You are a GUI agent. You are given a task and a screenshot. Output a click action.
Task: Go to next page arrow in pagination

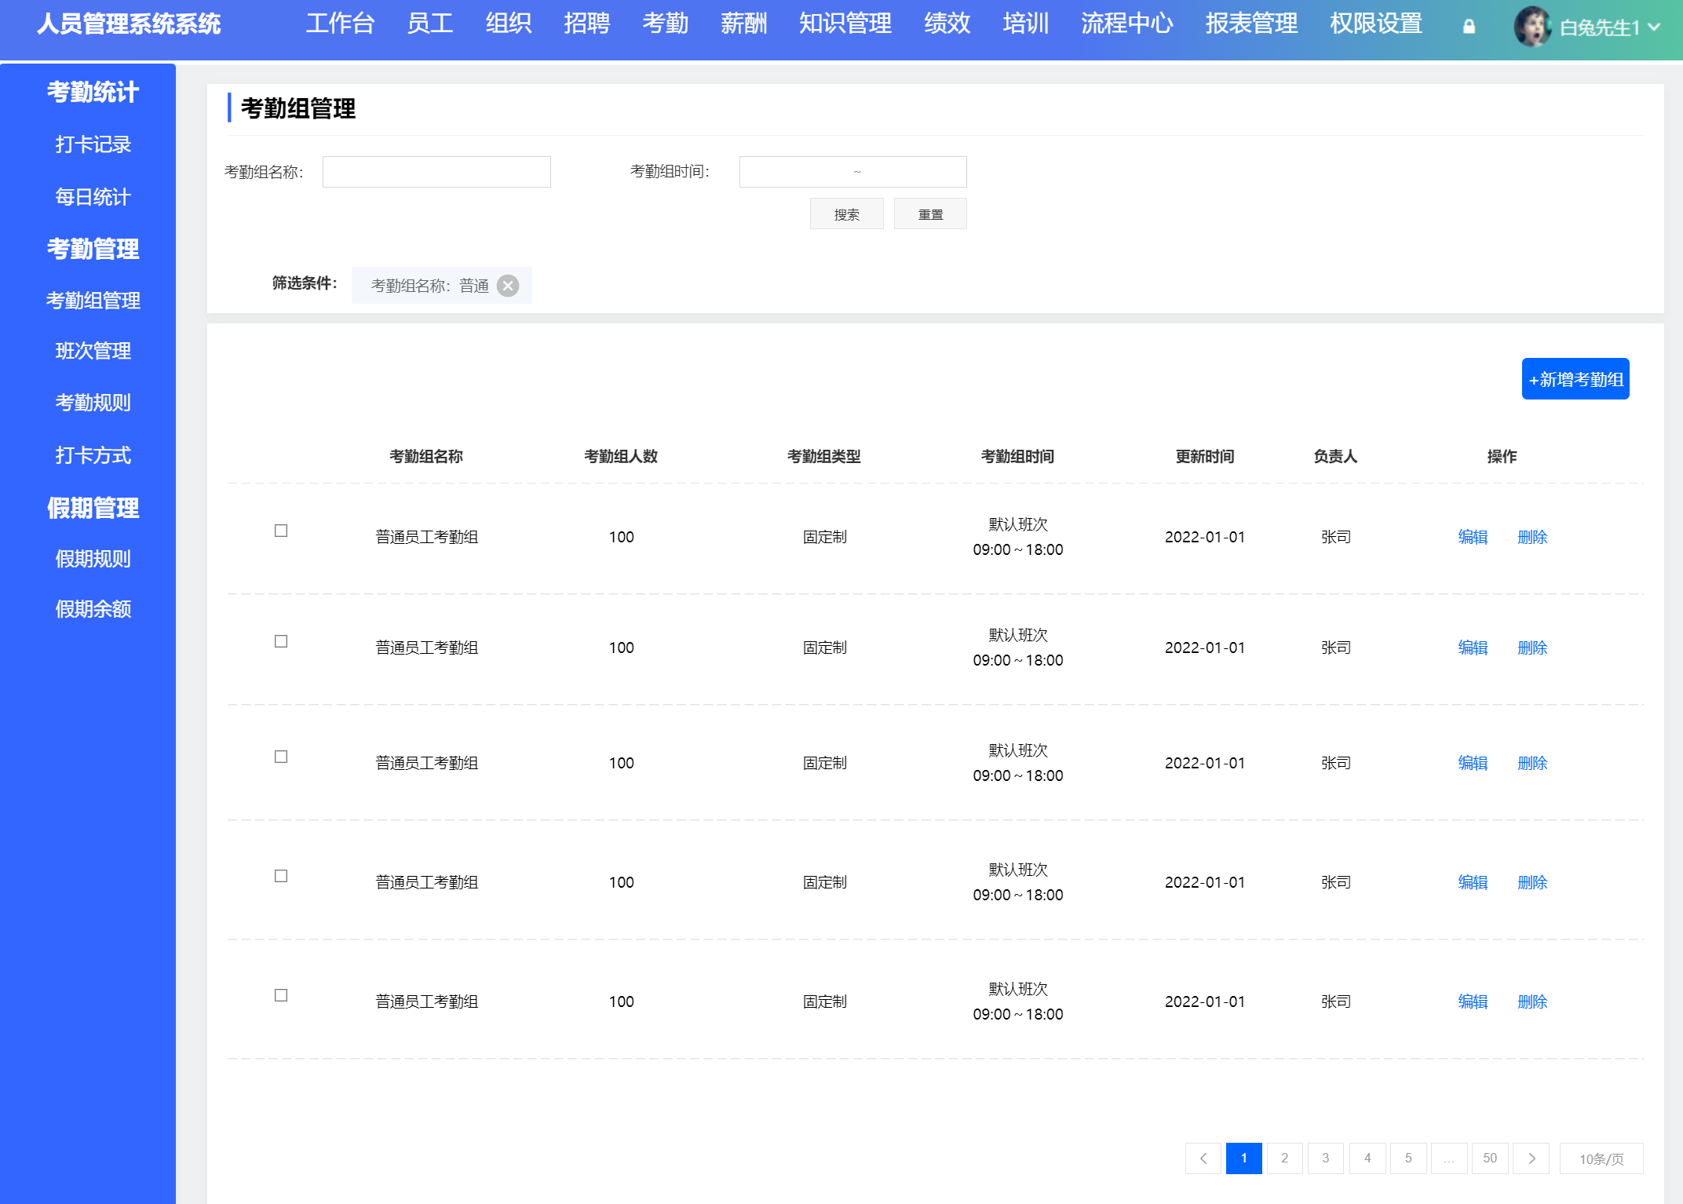1531,1158
